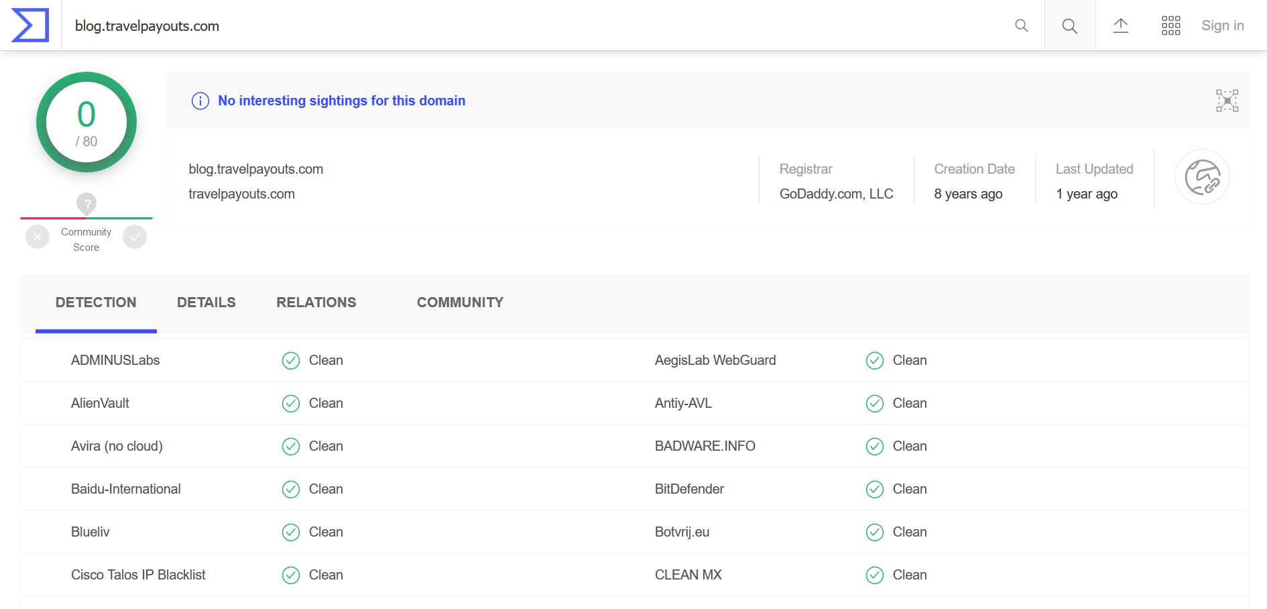The height and width of the screenshot is (609, 1267).
Task: Switch to the DETAILS tab
Action: click(x=206, y=302)
